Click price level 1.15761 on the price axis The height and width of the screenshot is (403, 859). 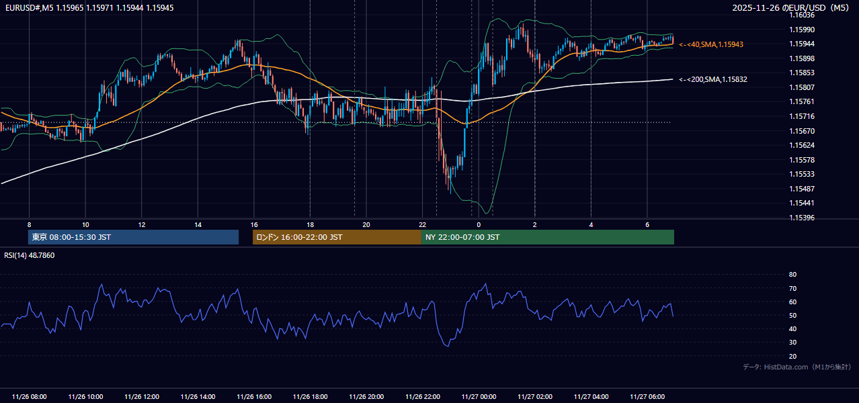click(802, 101)
